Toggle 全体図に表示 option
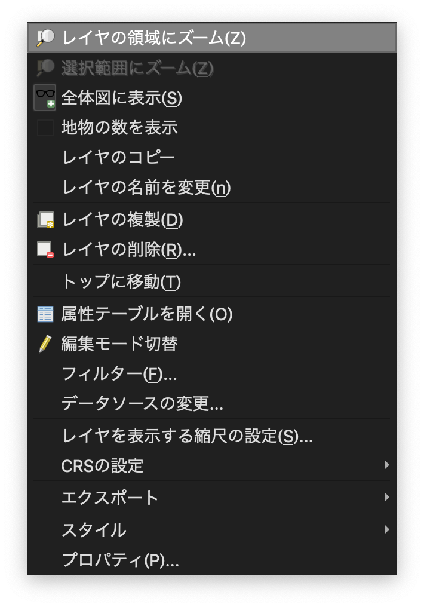This screenshot has height=607, width=424. tap(212, 97)
